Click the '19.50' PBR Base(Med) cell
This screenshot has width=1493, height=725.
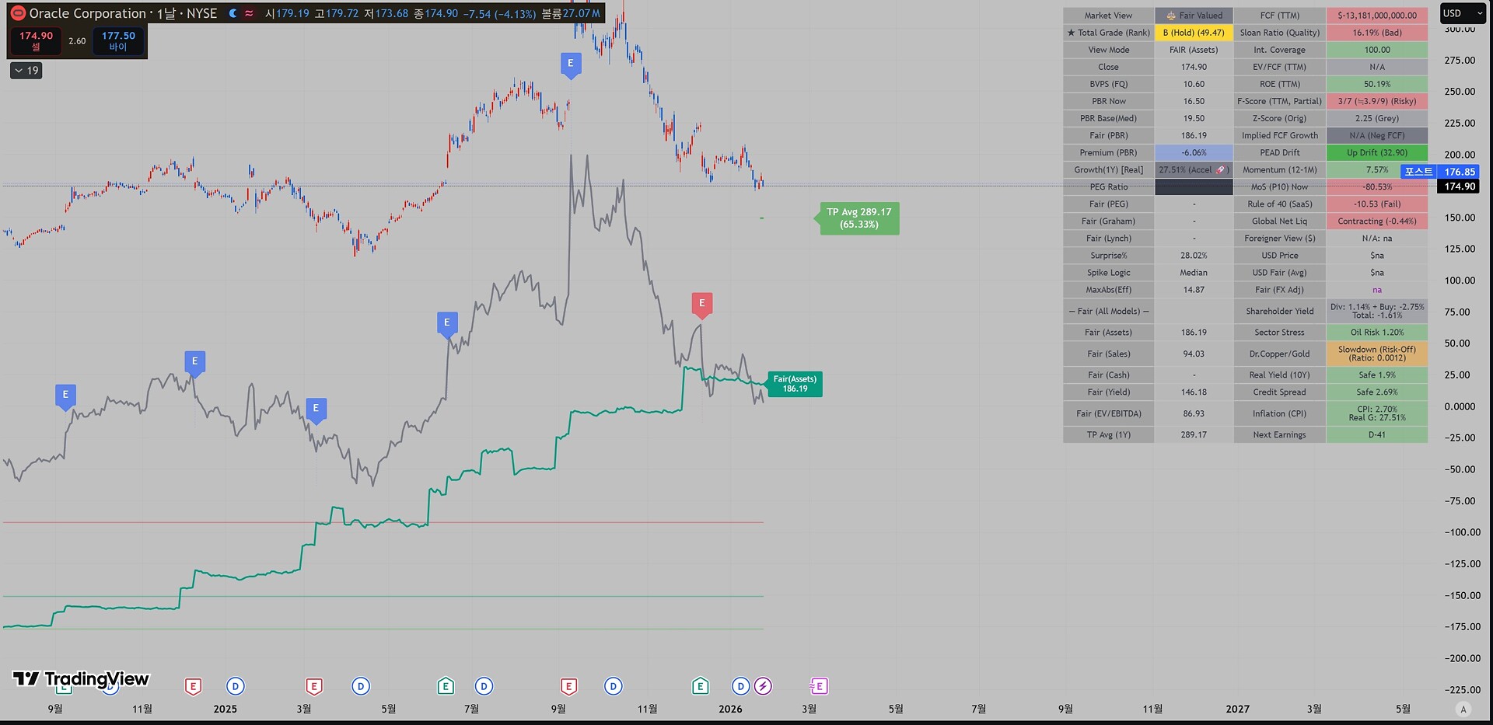1194,118
